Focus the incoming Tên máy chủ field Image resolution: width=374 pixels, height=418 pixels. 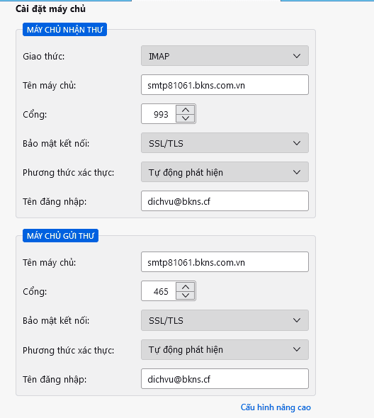click(x=225, y=85)
